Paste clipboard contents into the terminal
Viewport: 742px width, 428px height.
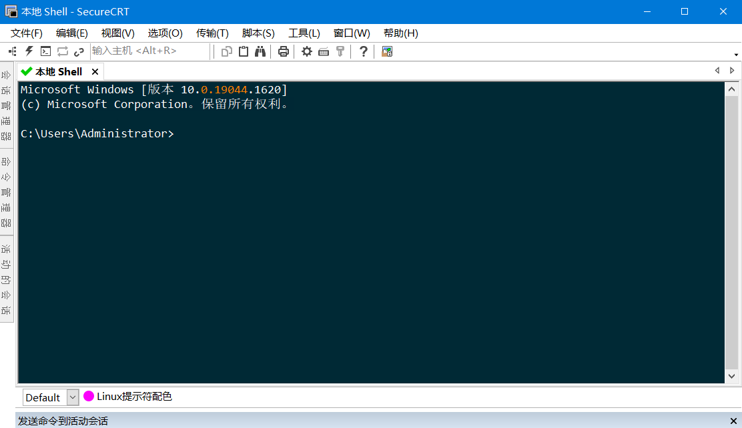click(x=243, y=51)
